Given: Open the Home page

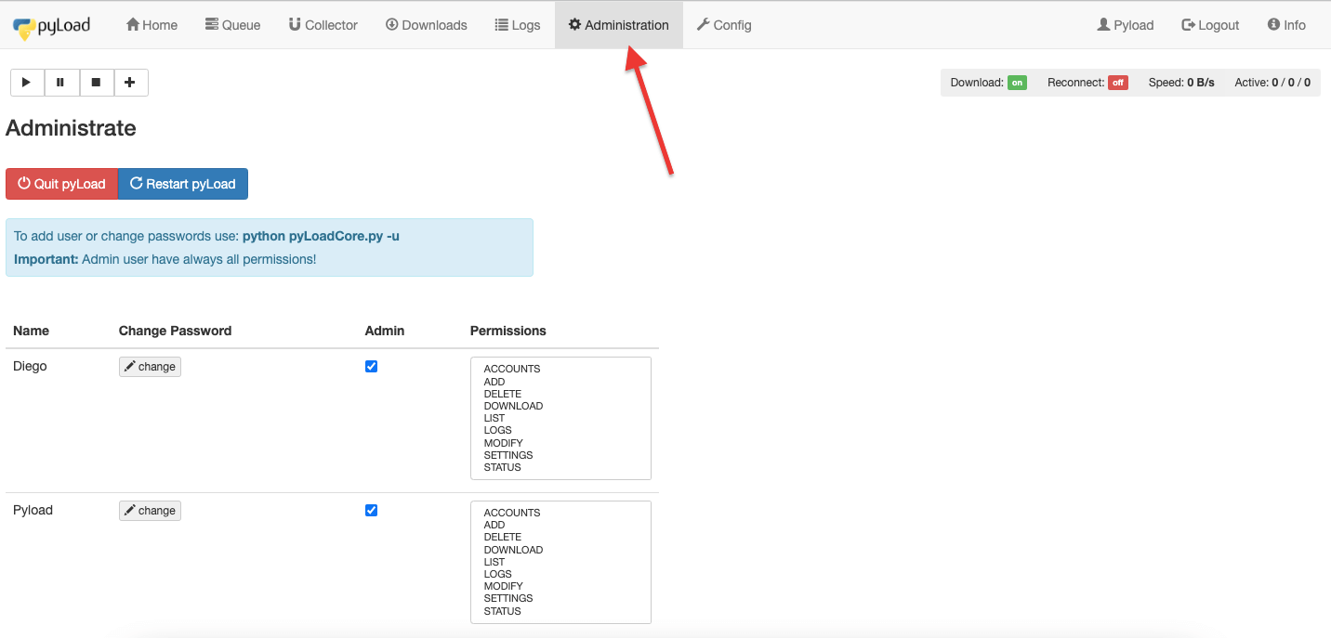Looking at the screenshot, I should click(x=152, y=25).
